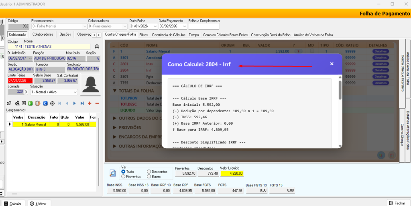Open the Situação dropdown

75,92
